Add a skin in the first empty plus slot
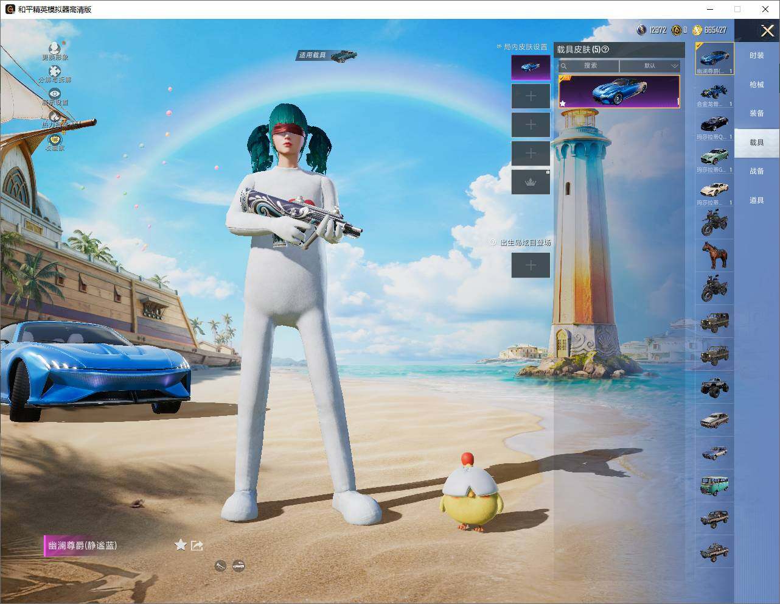The height and width of the screenshot is (604, 780). (x=531, y=96)
